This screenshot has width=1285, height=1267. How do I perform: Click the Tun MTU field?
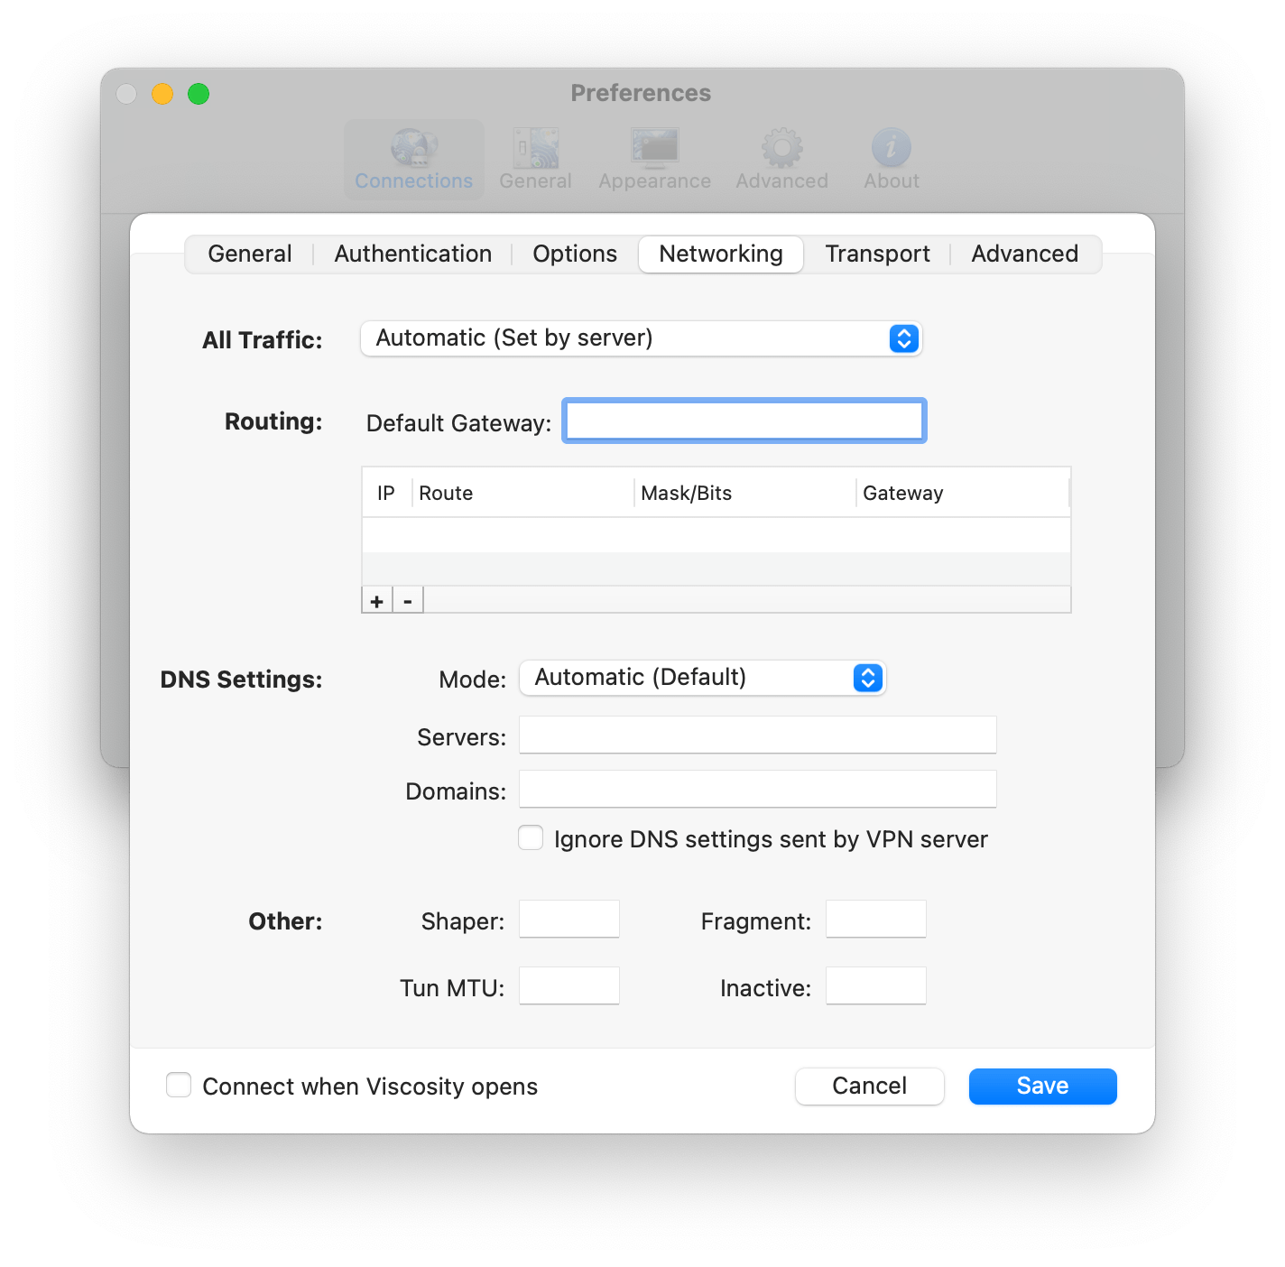[569, 985]
